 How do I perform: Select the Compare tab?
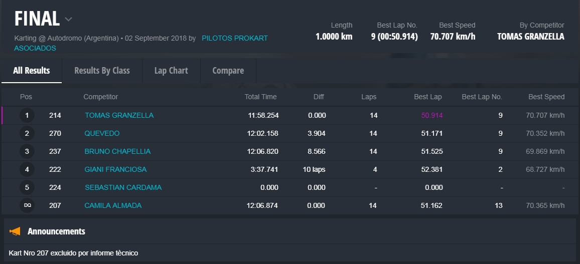tap(228, 71)
